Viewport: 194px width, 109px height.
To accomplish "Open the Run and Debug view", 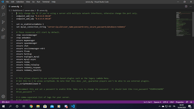I will click(x=3, y=30).
